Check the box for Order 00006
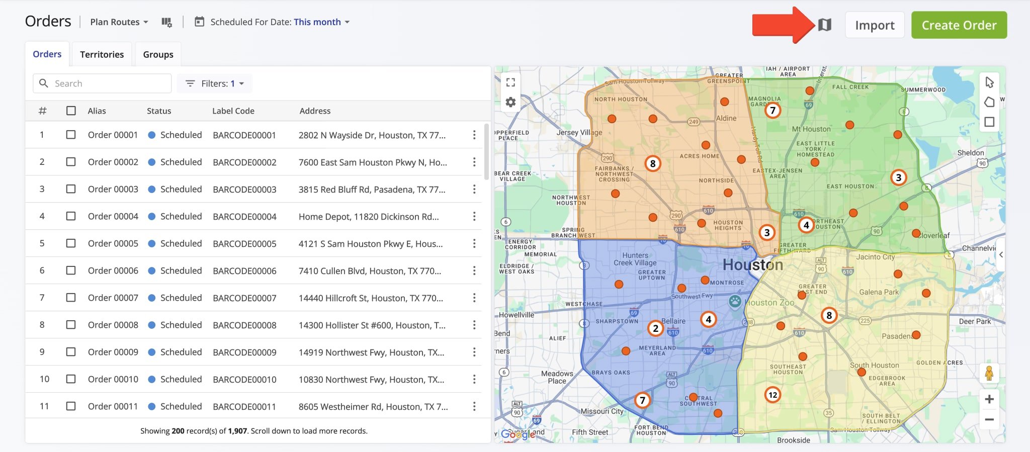The width and height of the screenshot is (1030, 452). pos(71,270)
